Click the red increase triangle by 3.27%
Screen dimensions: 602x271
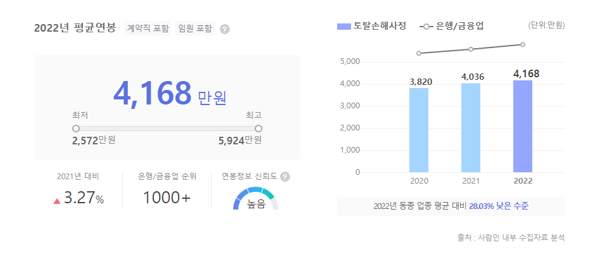[x=57, y=201]
